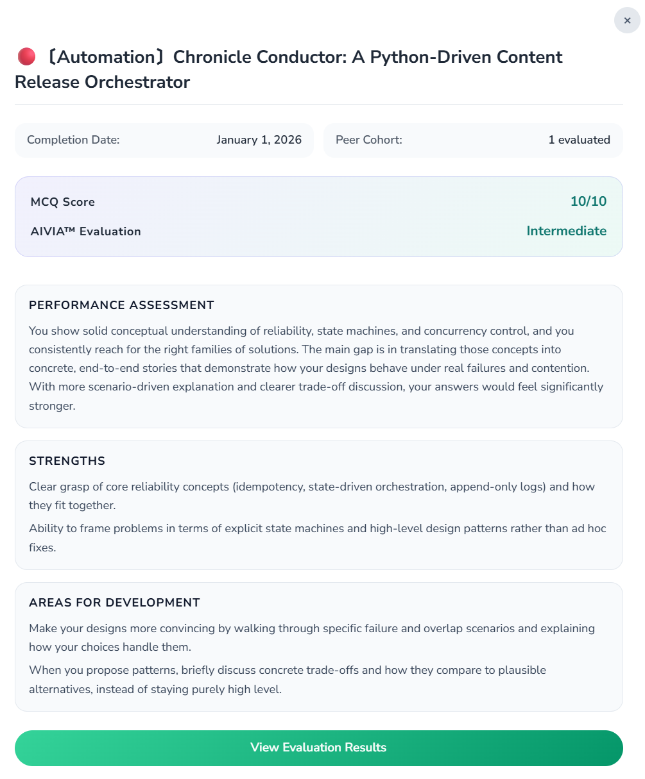This screenshot has width=645, height=779.
Task: Click the Chronicle Conductor title heading
Action: click(x=288, y=69)
